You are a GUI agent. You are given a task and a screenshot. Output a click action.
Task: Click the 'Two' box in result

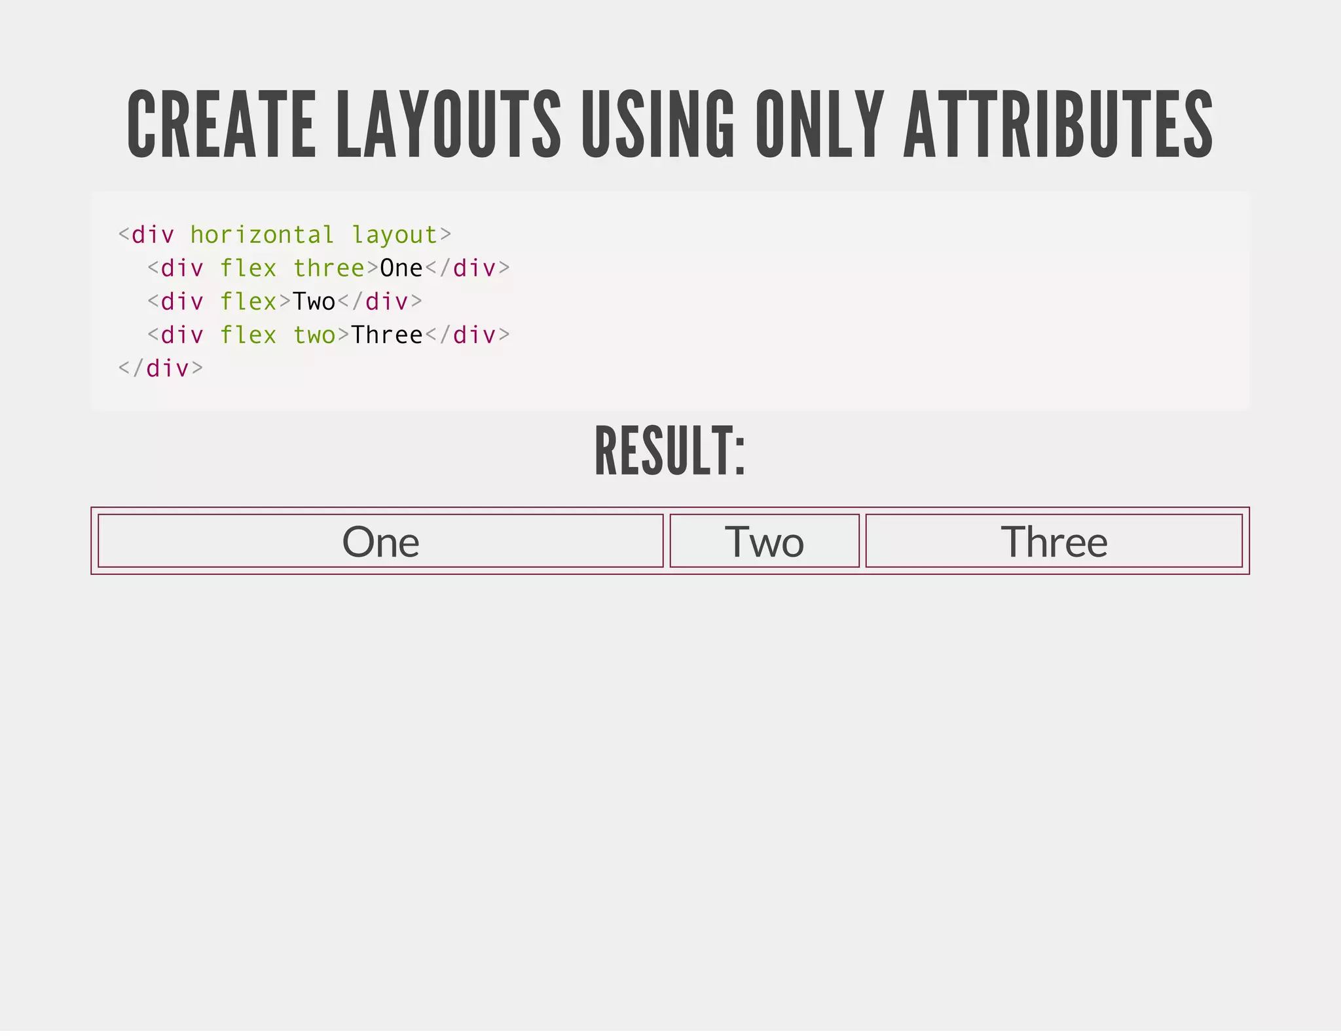coord(764,542)
